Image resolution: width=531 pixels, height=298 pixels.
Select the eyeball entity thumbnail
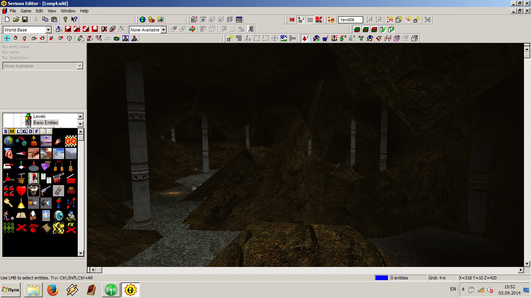[x=58, y=215]
